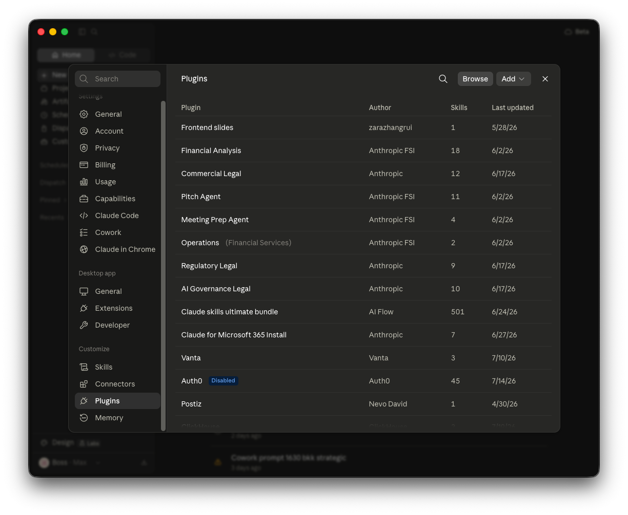Open the Financial Analysis plugin
The image size is (628, 515).
tap(211, 151)
